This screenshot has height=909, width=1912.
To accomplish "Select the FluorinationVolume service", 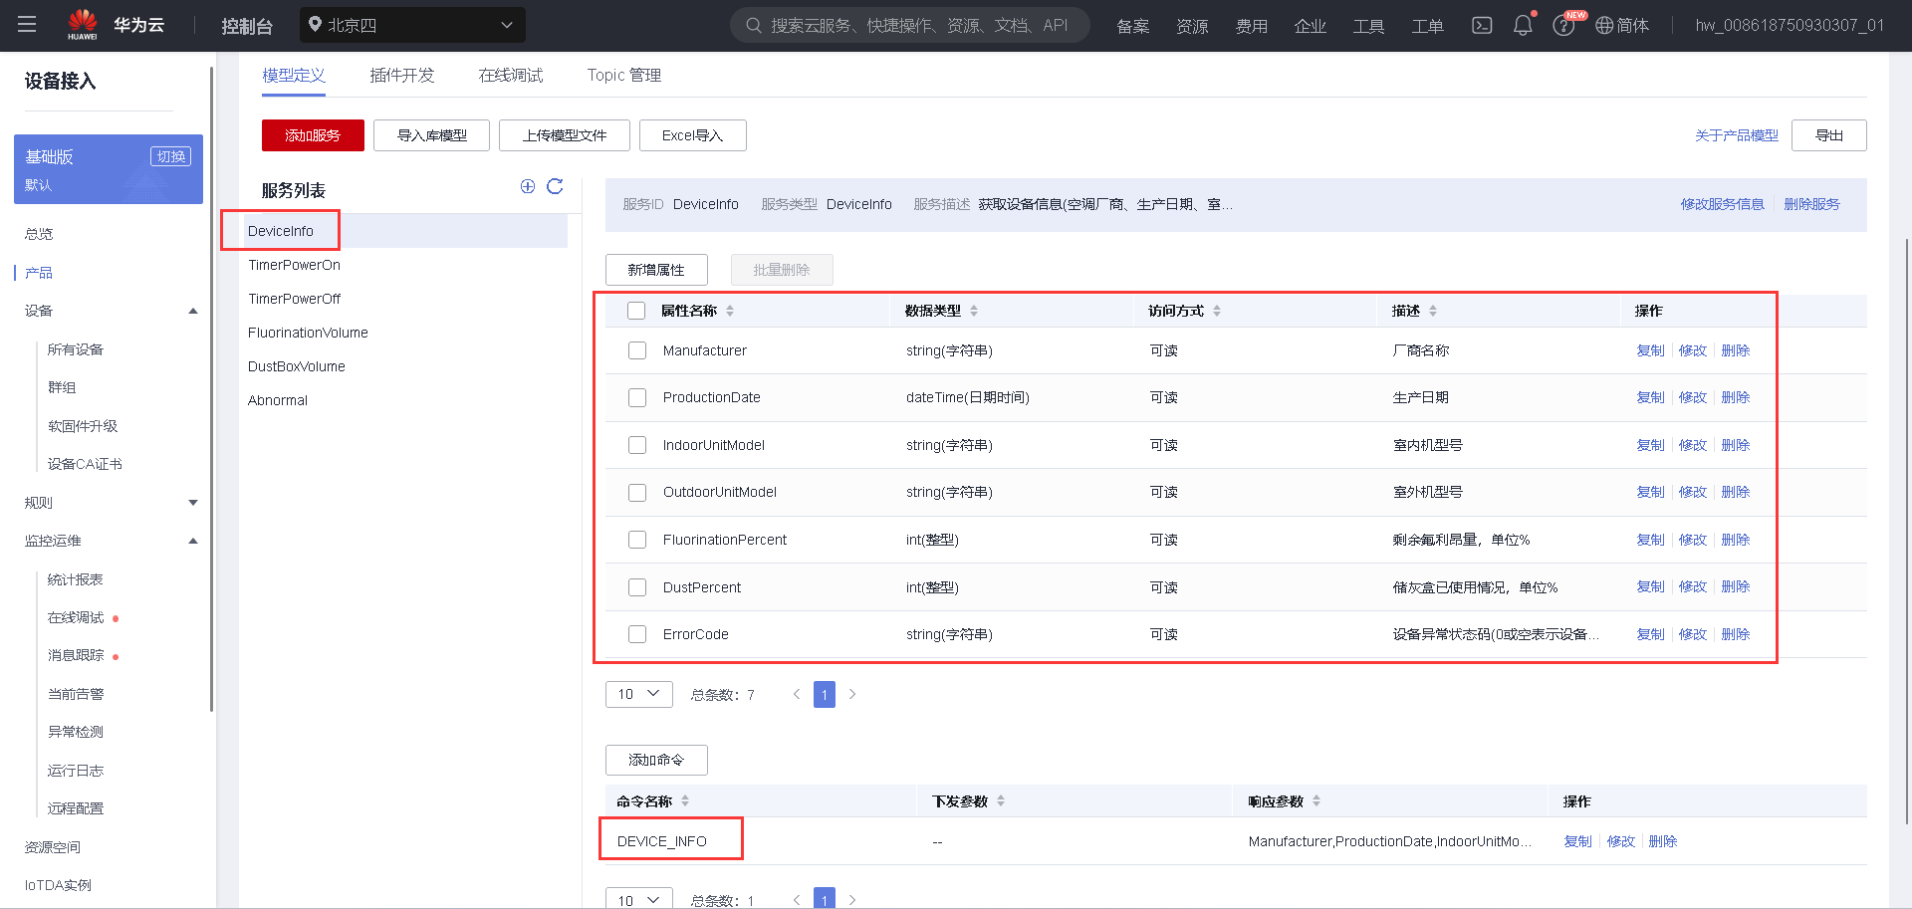I will (x=309, y=333).
